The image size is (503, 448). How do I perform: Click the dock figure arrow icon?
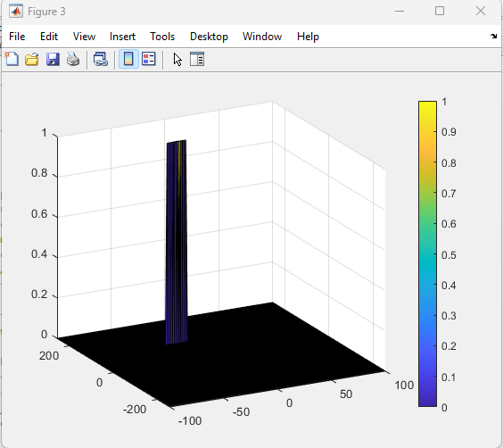(494, 37)
